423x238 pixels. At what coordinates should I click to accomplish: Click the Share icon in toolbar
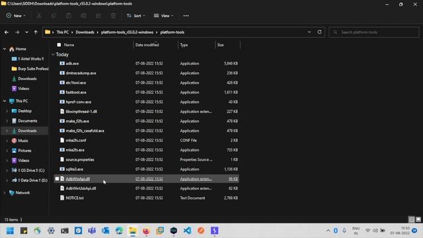pos(98,16)
